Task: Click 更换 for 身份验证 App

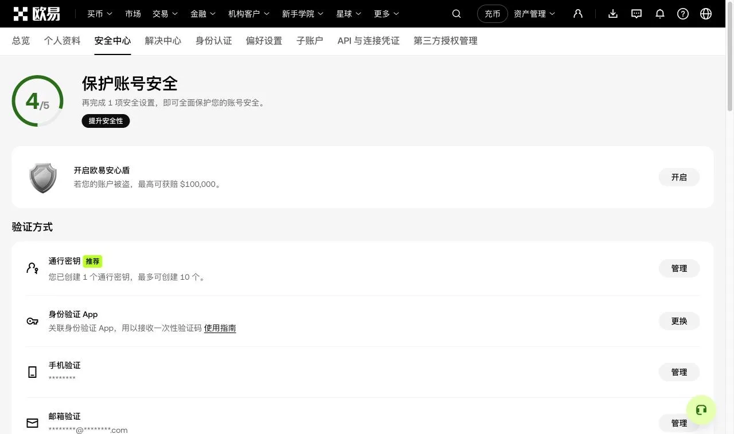Action: pos(679,321)
